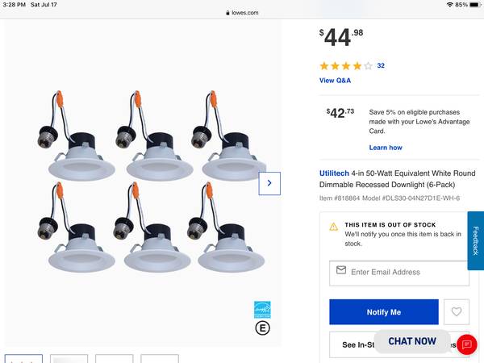Select the first product thumbnail

pyautogui.click(x=23, y=358)
